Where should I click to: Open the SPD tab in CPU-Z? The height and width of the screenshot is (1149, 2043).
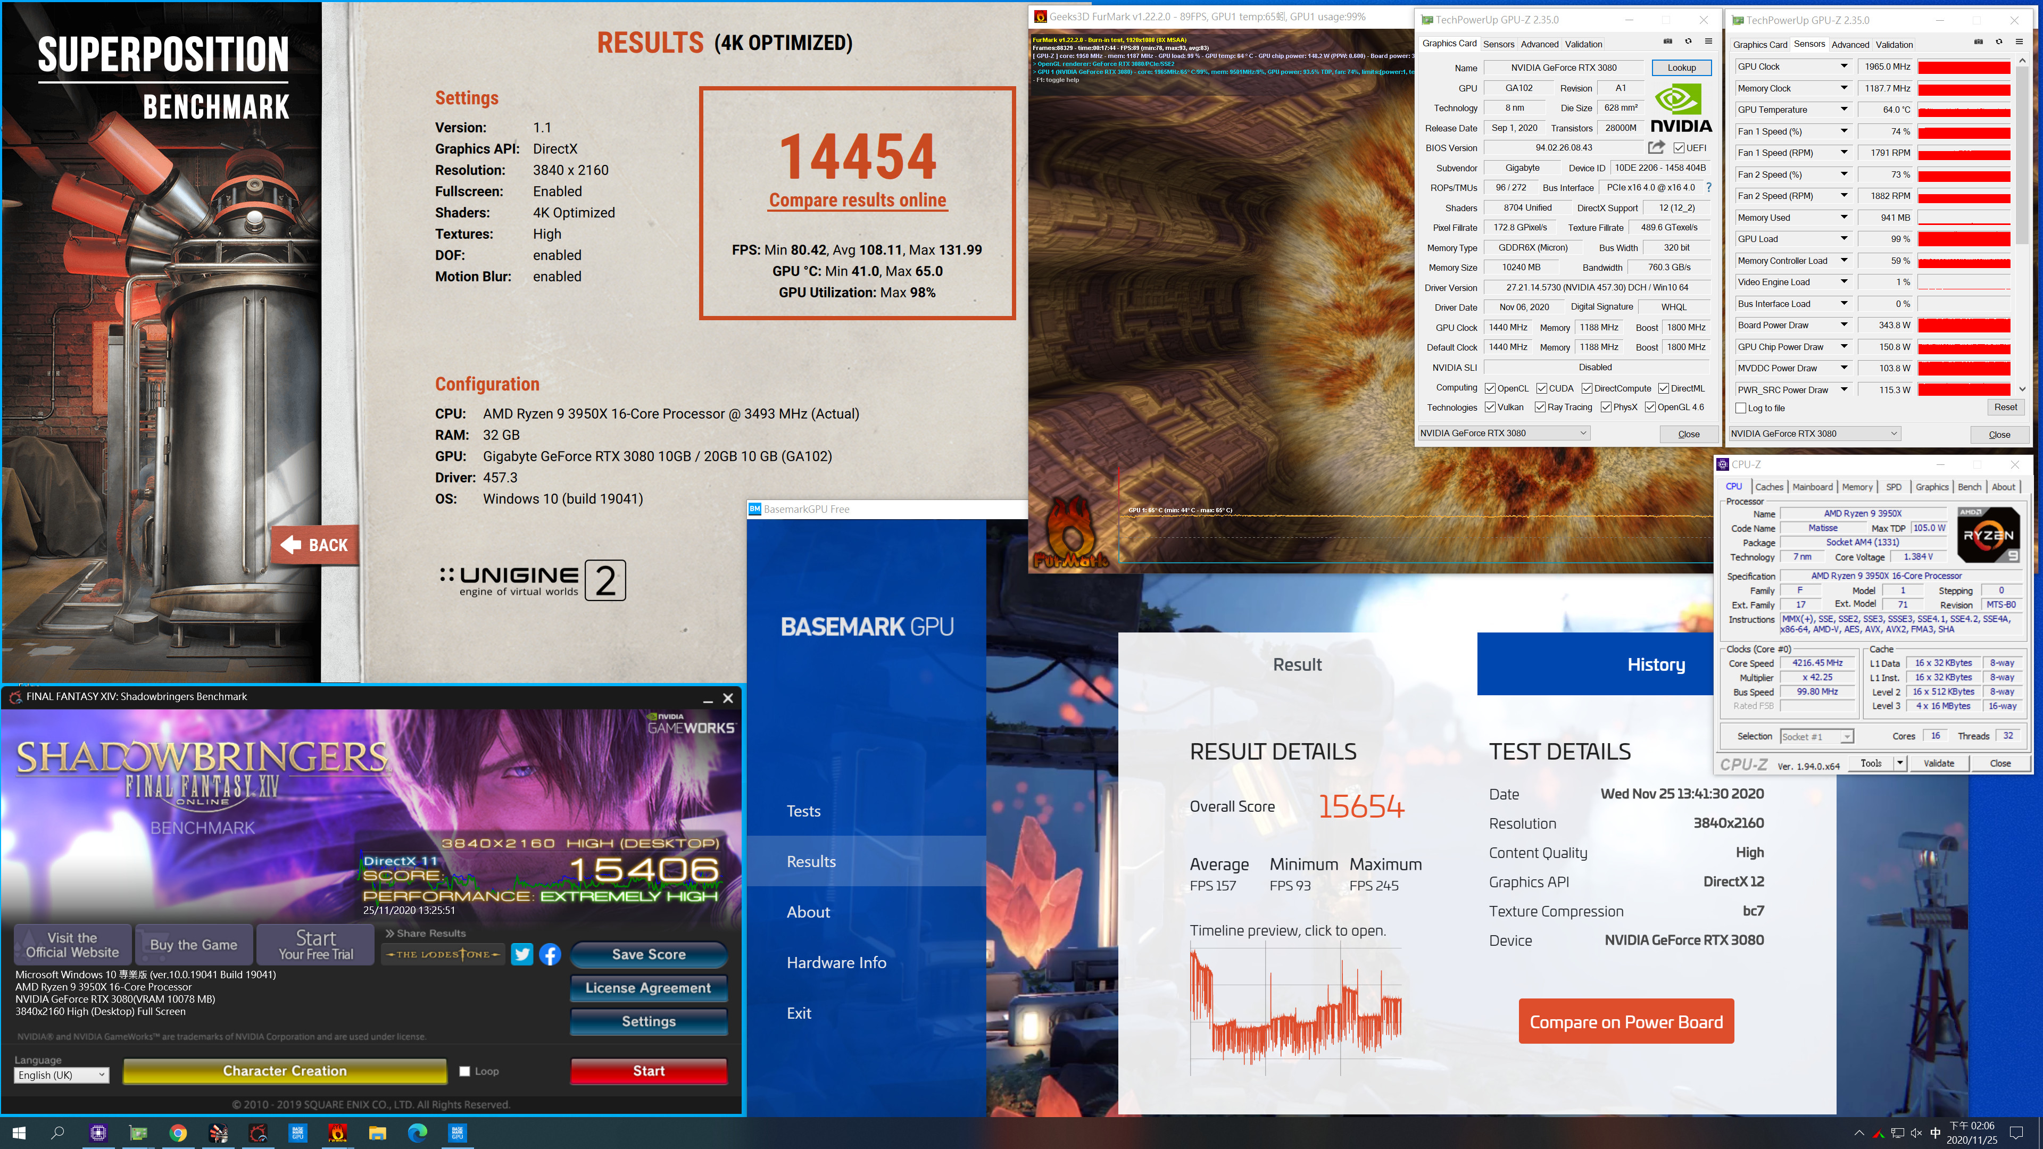[1894, 487]
